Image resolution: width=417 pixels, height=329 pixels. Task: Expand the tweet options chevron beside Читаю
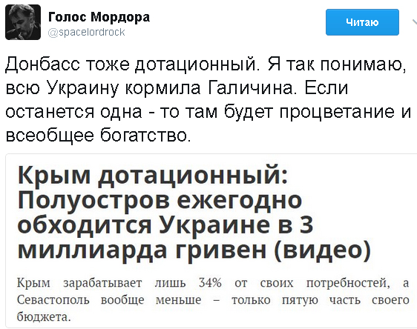(x=414, y=21)
